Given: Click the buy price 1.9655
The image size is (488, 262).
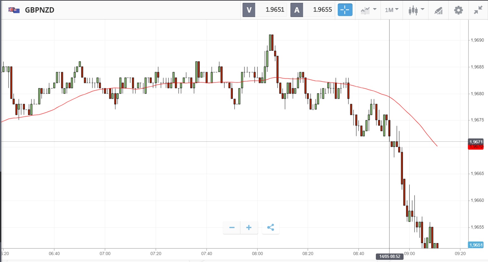Looking at the screenshot, I should tap(322, 10).
